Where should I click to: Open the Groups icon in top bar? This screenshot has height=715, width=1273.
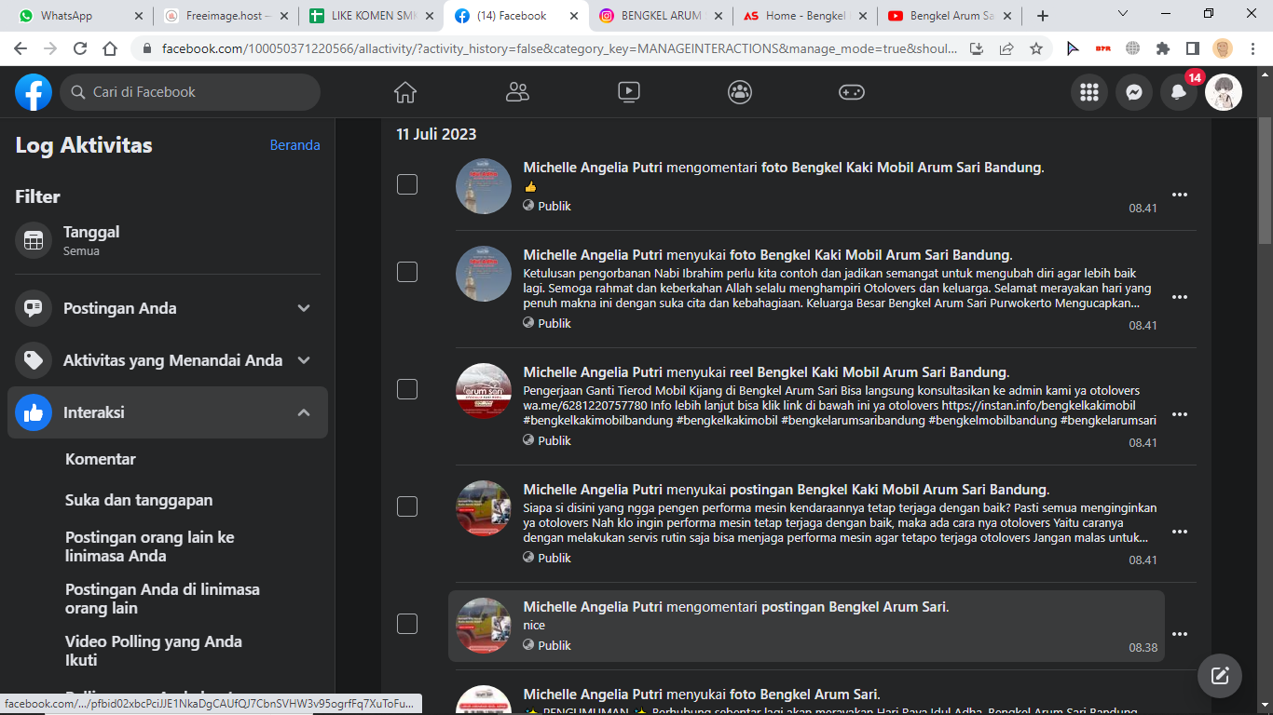click(740, 92)
